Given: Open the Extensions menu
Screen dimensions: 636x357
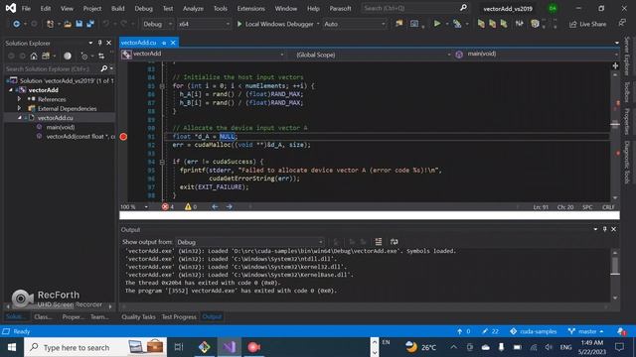Looking at the screenshot, I should coord(250,8).
